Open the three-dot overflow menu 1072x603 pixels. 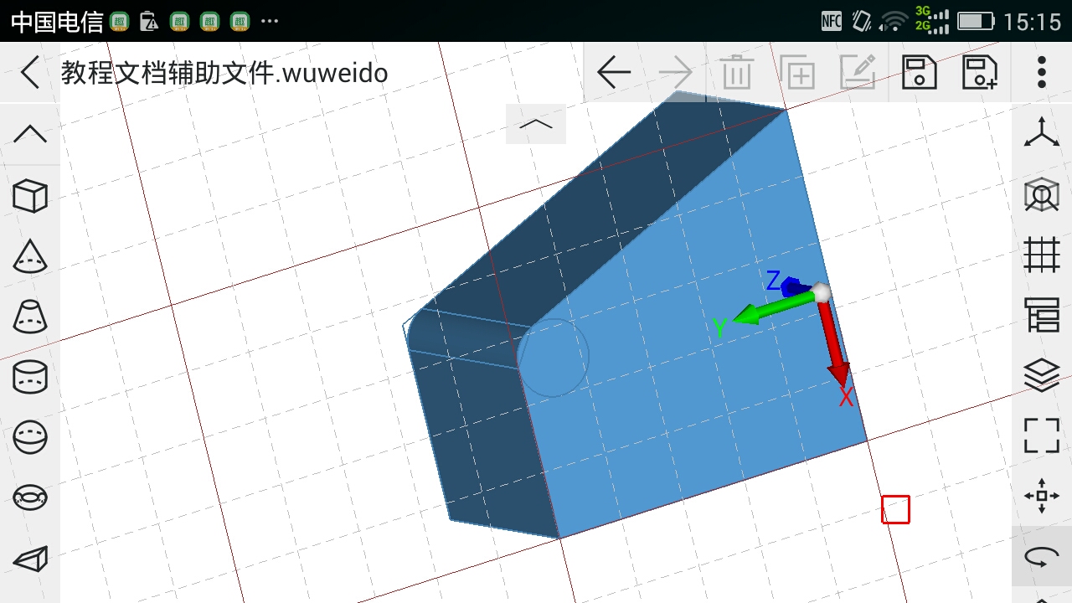pyautogui.click(x=1042, y=73)
